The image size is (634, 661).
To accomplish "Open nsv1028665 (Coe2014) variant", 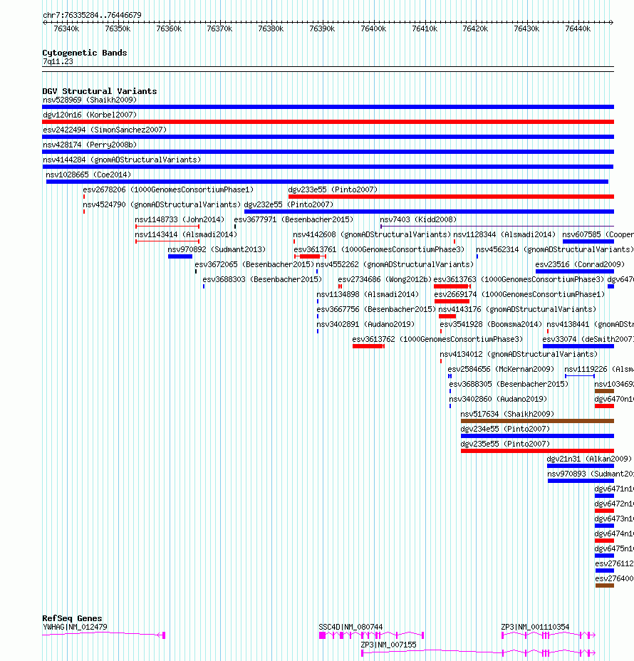I will [x=88, y=175].
